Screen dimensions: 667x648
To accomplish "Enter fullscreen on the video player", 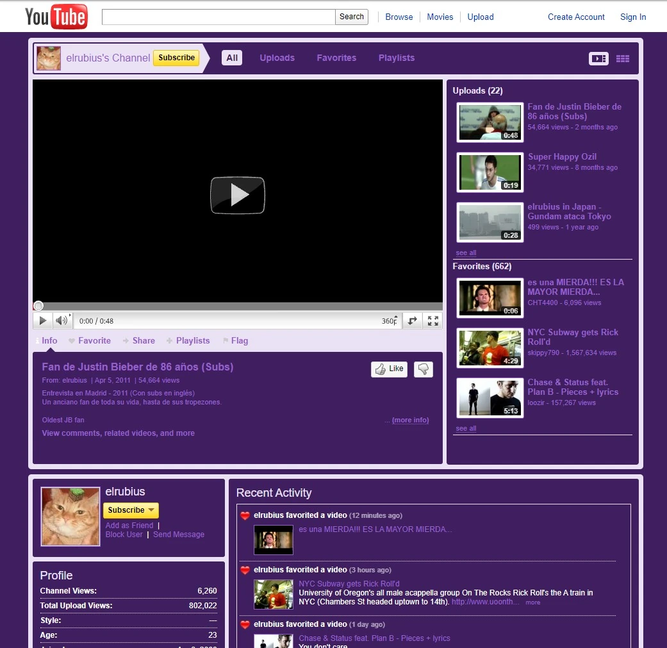I will coord(433,320).
